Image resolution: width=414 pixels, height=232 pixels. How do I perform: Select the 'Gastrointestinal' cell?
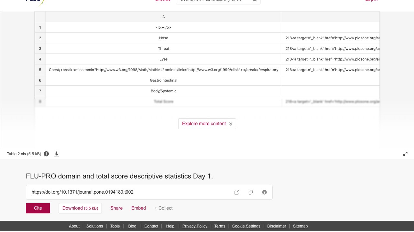tap(164, 80)
